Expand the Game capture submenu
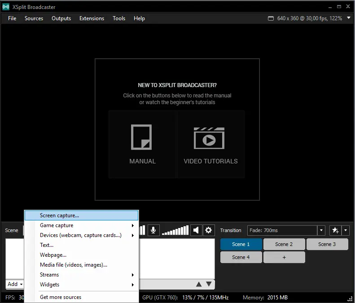This screenshot has width=355, height=303. (81, 225)
